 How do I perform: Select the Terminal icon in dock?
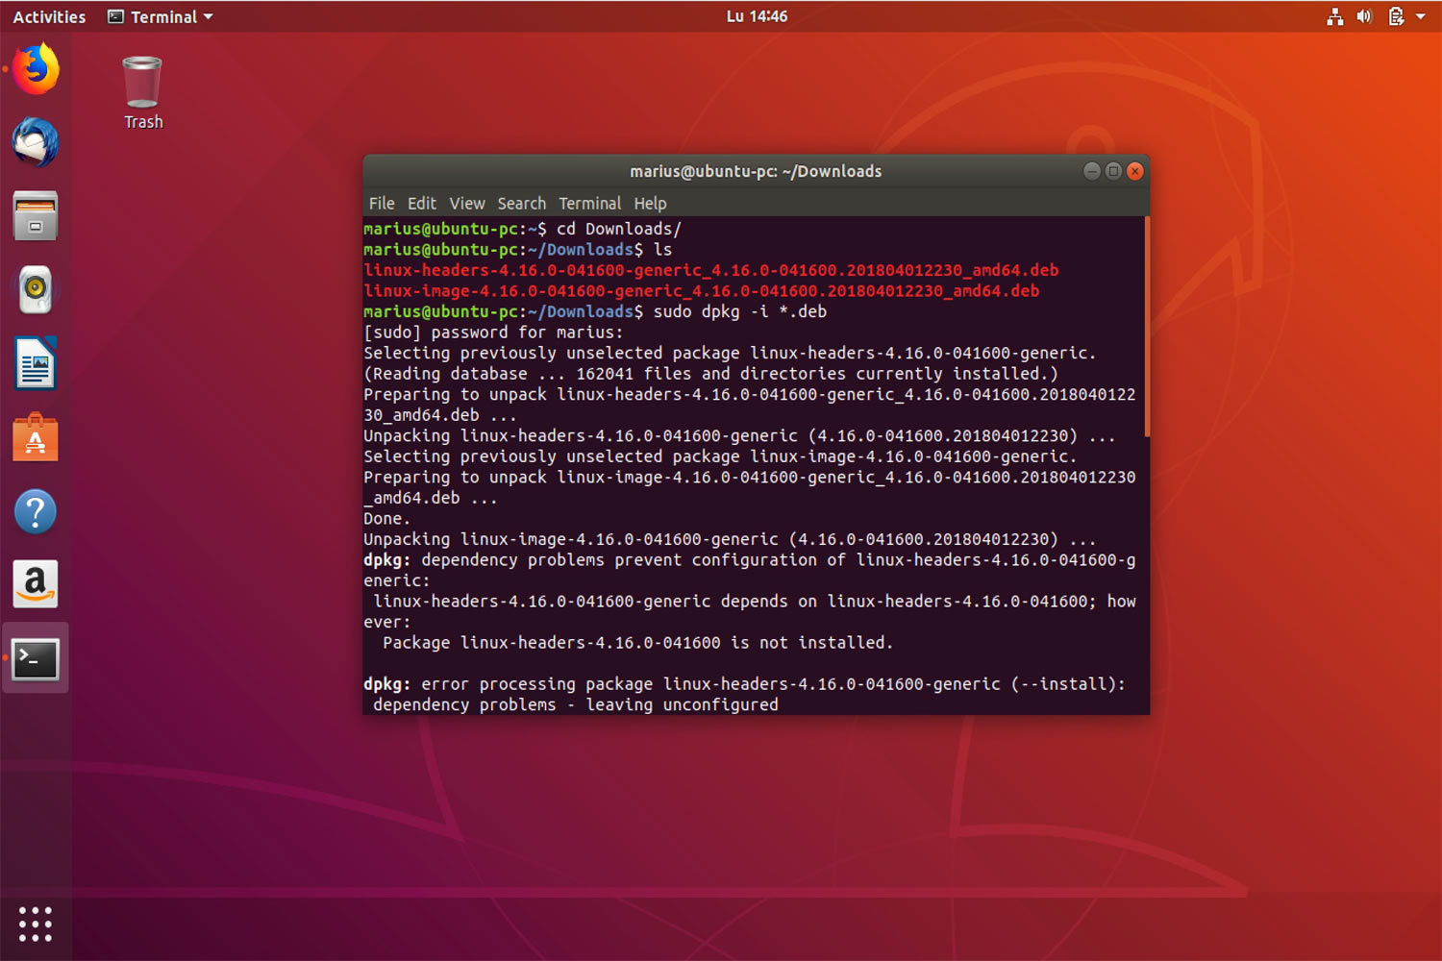tap(36, 659)
